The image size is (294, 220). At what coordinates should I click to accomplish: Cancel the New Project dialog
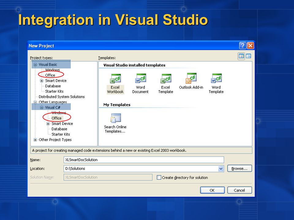pos(239,190)
